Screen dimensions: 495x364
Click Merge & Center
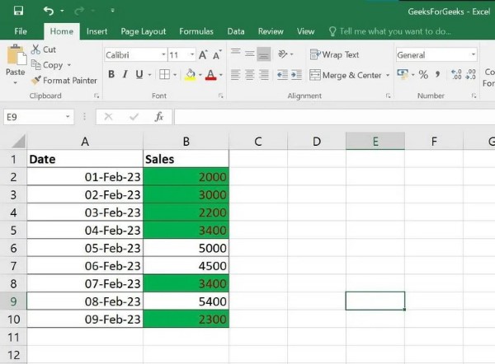tap(346, 75)
